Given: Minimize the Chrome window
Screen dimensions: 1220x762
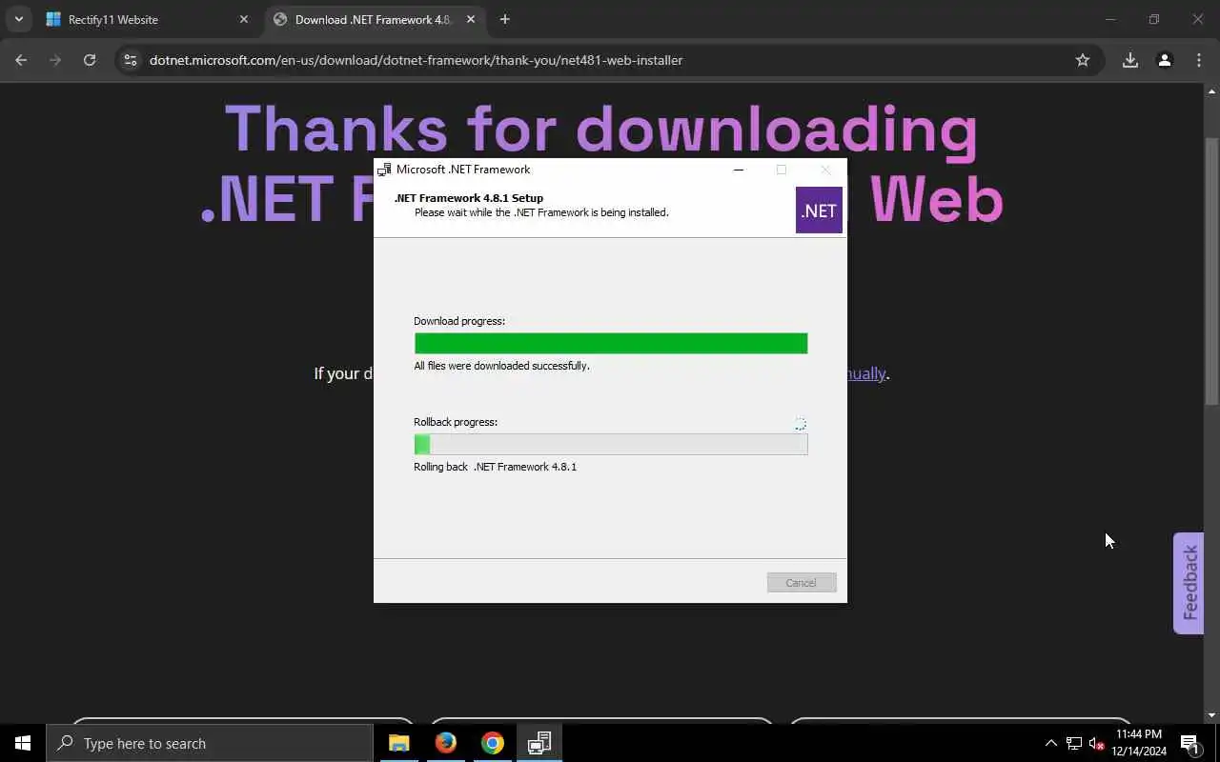Looking at the screenshot, I should (x=1109, y=19).
